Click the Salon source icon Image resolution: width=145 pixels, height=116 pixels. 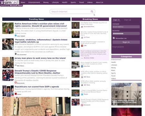(16, 94)
